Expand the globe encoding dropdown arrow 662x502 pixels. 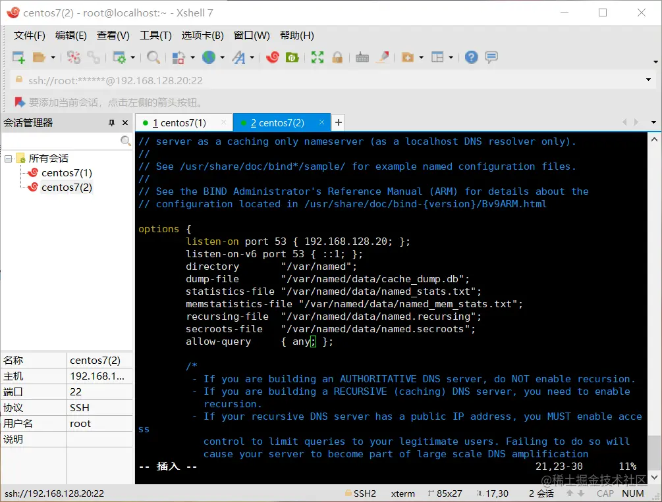222,57
